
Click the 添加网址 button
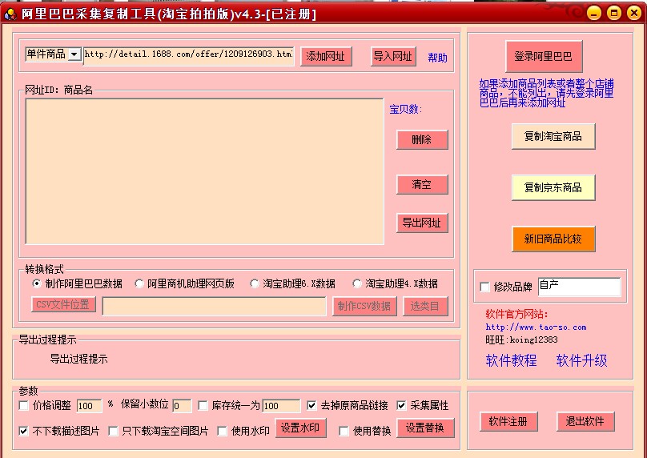(x=326, y=57)
